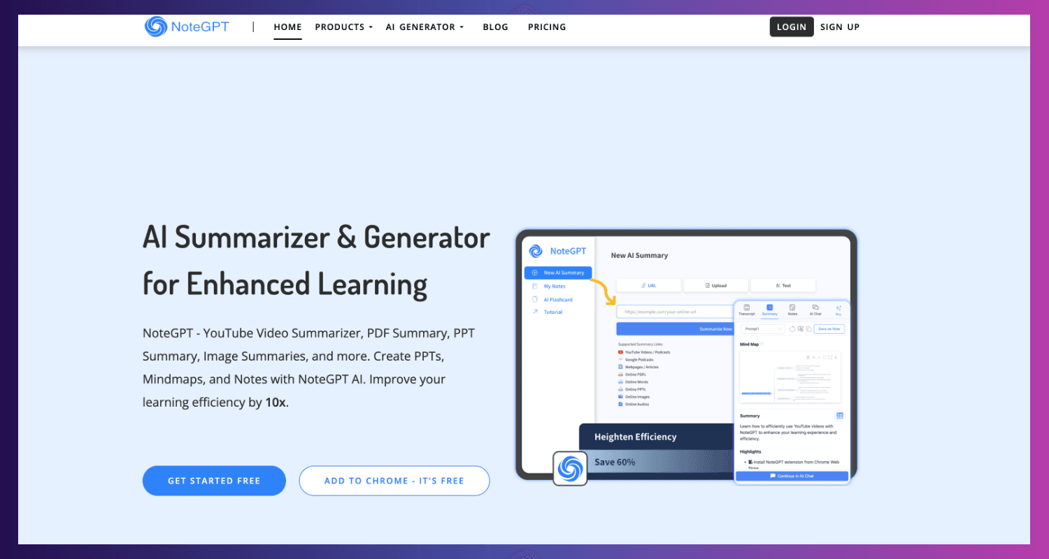Screen dimensions: 1049x559
Task: Click the Online Images icon
Action: [620, 397]
